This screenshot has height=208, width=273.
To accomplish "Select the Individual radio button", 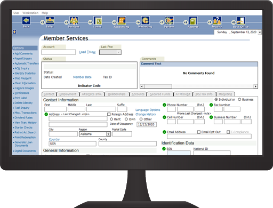I will point(216,99).
